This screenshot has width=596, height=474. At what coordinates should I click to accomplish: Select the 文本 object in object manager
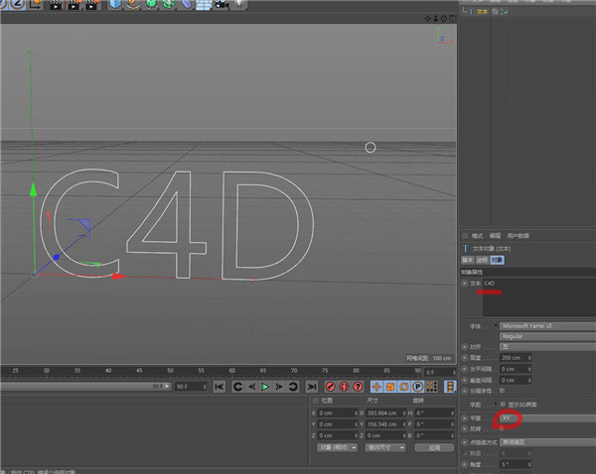[482, 12]
